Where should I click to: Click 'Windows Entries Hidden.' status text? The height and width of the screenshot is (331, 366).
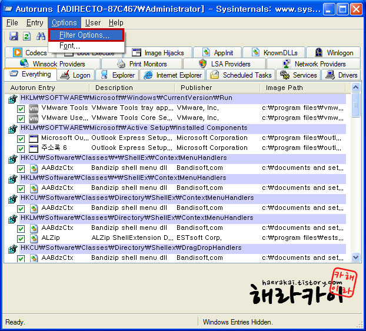pos(238,322)
